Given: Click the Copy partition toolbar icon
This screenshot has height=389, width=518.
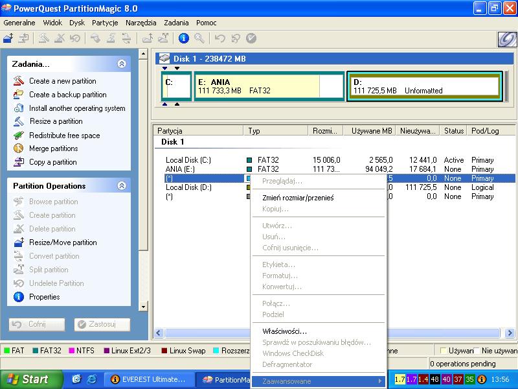Looking at the screenshot, I should click(x=23, y=38).
